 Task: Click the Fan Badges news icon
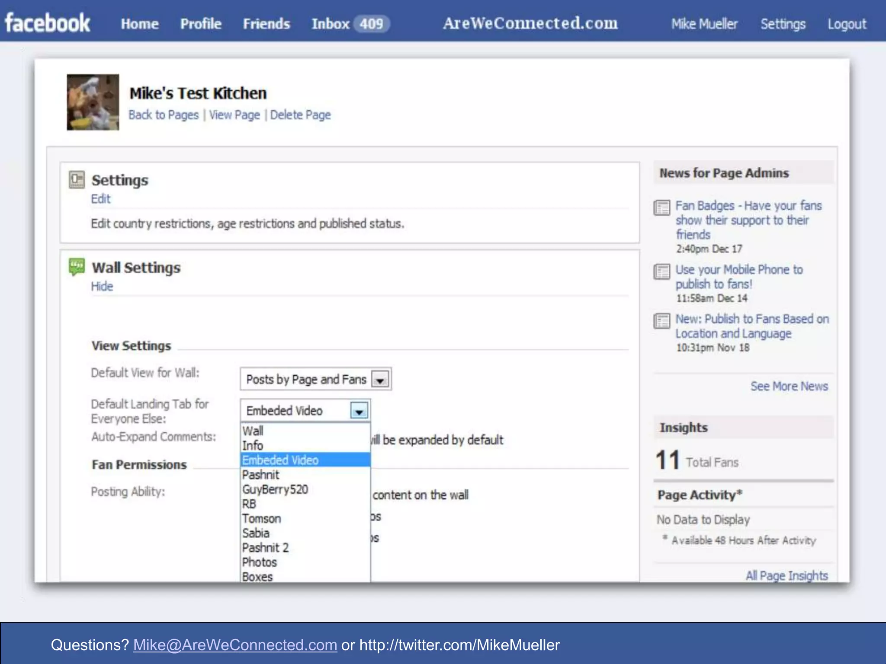(661, 207)
